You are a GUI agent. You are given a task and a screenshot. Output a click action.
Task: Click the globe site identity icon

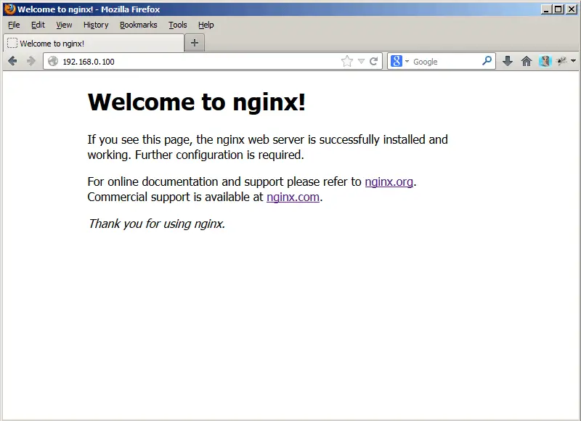pos(53,61)
